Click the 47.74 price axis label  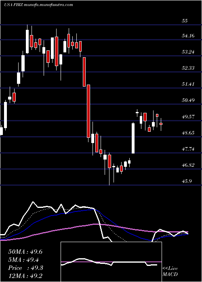pos(188,149)
